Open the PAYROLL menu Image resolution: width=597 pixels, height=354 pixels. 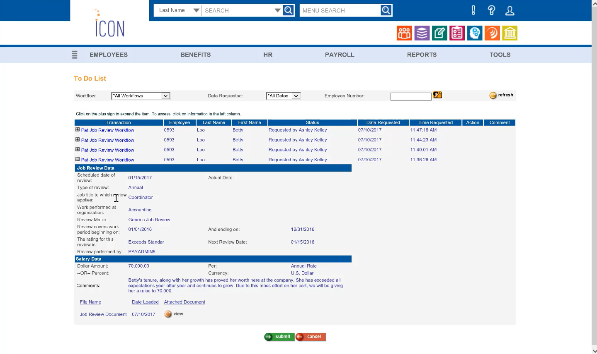(x=340, y=55)
